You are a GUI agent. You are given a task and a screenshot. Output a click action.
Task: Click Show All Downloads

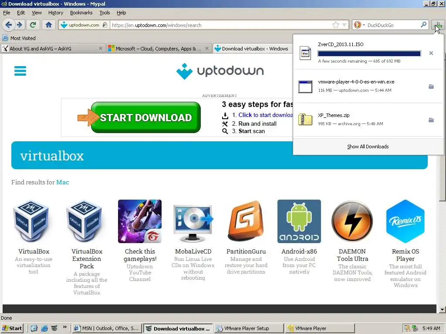pos(368,147)
